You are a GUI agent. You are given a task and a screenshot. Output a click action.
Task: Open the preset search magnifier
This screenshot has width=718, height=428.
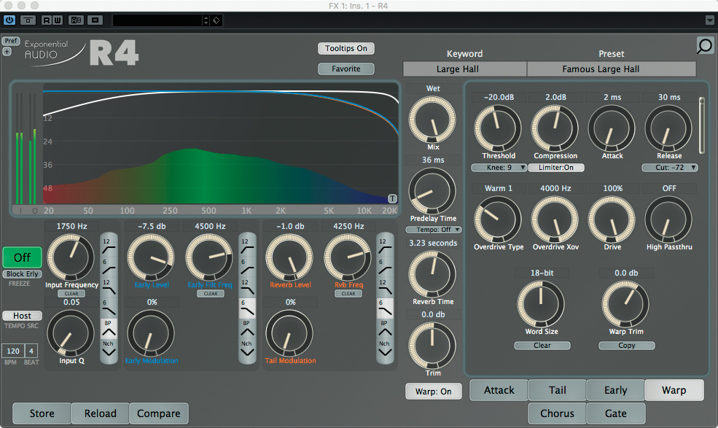point(704,47)
